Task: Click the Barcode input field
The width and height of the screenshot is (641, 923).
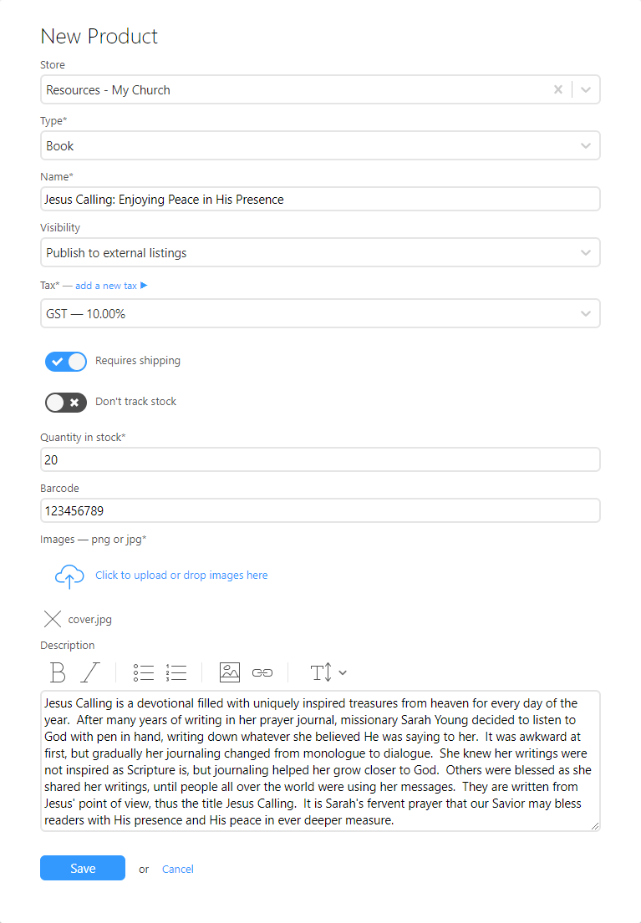Action: tap(320, 510)
